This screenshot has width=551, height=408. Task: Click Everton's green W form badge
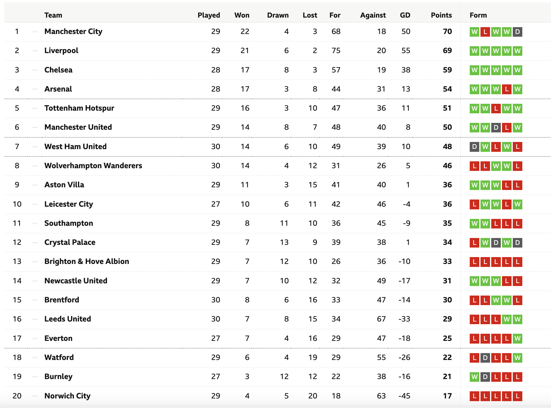(x=517, y=339)
